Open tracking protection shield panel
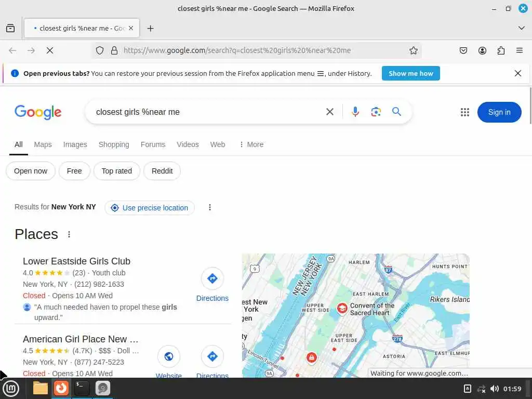 coord(99,50)
